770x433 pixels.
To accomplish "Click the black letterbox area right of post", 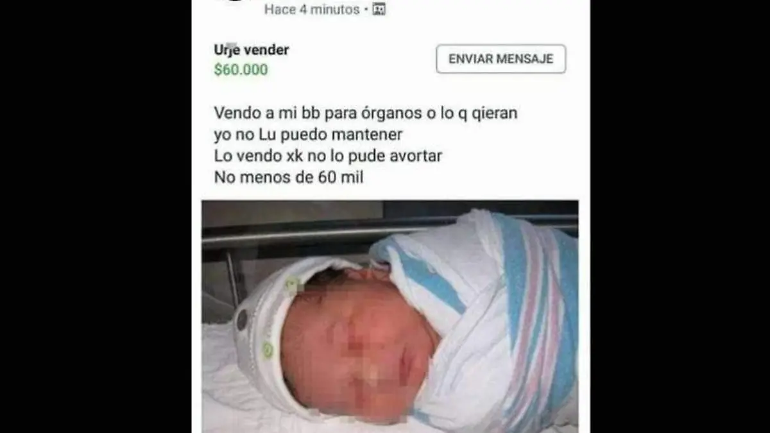I will 680,216.
